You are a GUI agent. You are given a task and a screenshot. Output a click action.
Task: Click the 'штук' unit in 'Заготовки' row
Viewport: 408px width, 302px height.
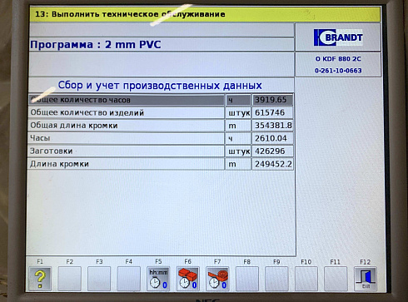pos(239,151)
